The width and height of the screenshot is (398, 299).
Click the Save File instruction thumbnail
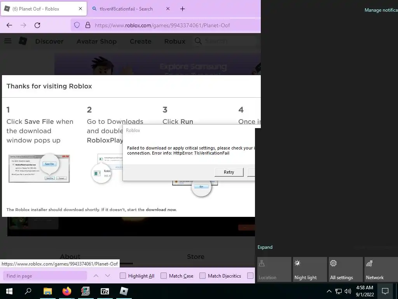39,168
